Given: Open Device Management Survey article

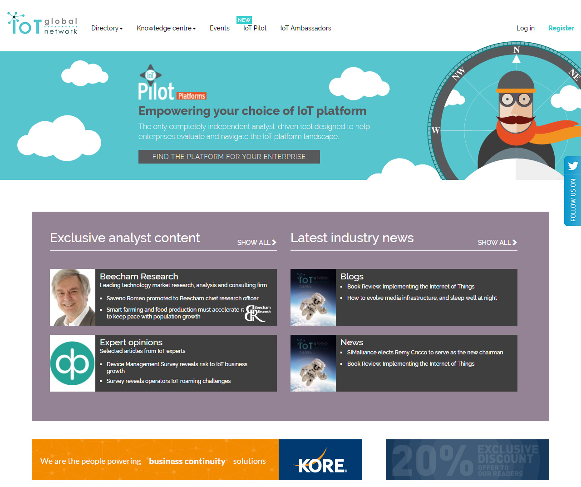Looking at the screenshot, I should (177, 368).
